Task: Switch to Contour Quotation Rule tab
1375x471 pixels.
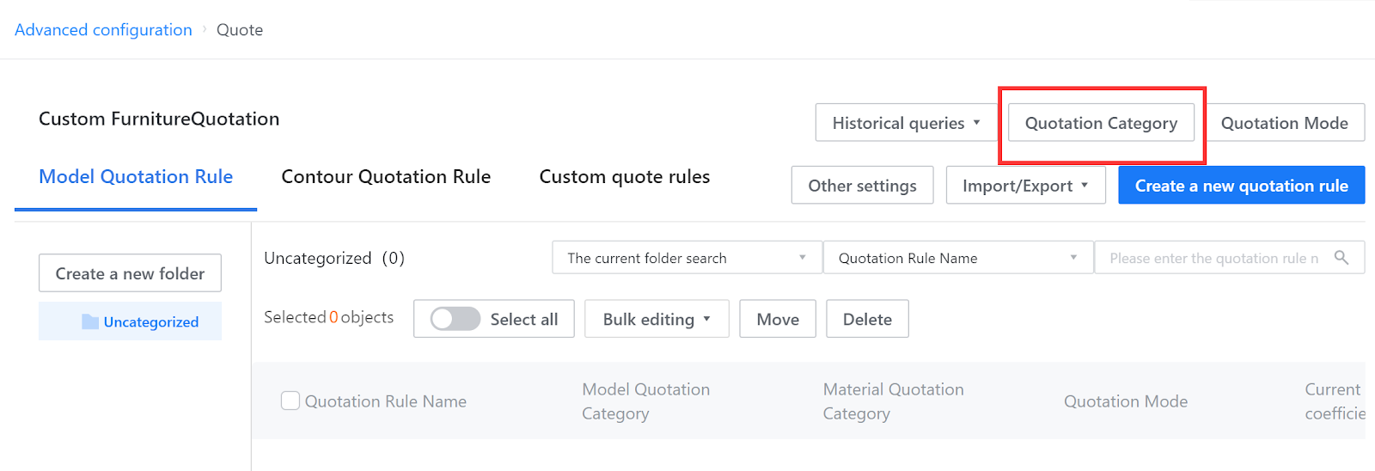Action: click(386, 177)
